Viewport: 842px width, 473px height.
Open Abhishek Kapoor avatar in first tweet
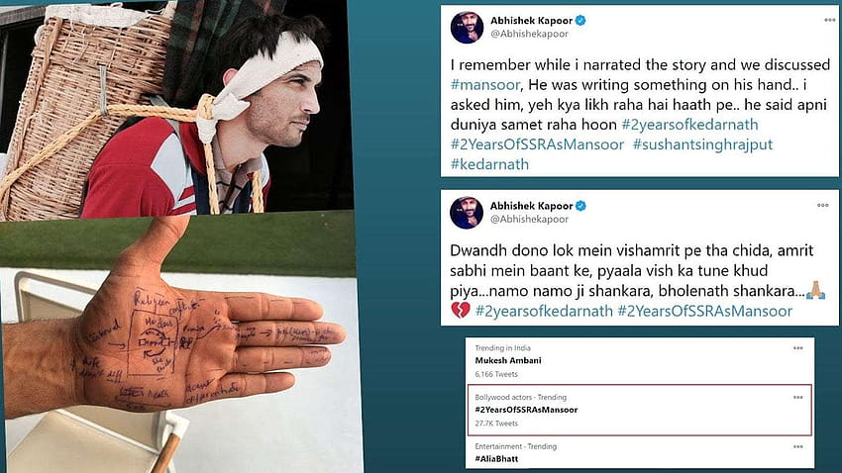(467, 27)
